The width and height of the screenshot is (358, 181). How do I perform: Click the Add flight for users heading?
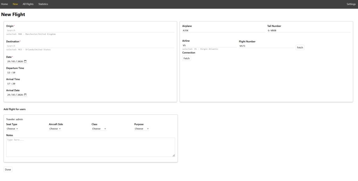tap(15, 109)
